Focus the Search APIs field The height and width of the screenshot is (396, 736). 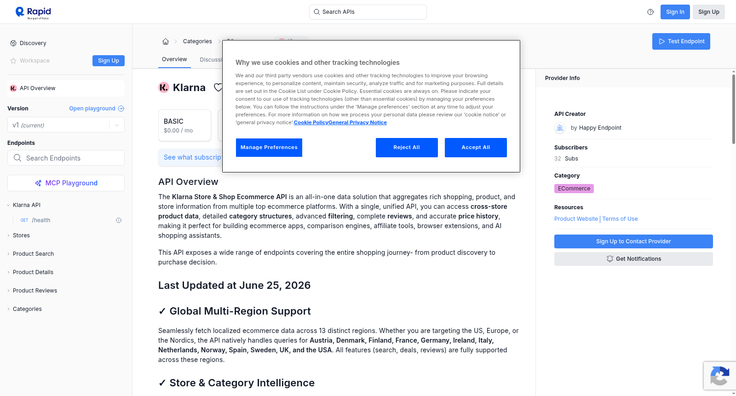click(x=368, y=12)
